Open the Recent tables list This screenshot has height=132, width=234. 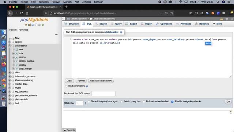click(13, 30)
